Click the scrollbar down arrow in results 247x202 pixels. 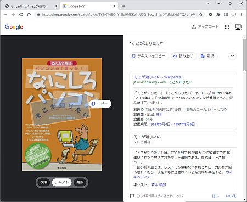245,200
